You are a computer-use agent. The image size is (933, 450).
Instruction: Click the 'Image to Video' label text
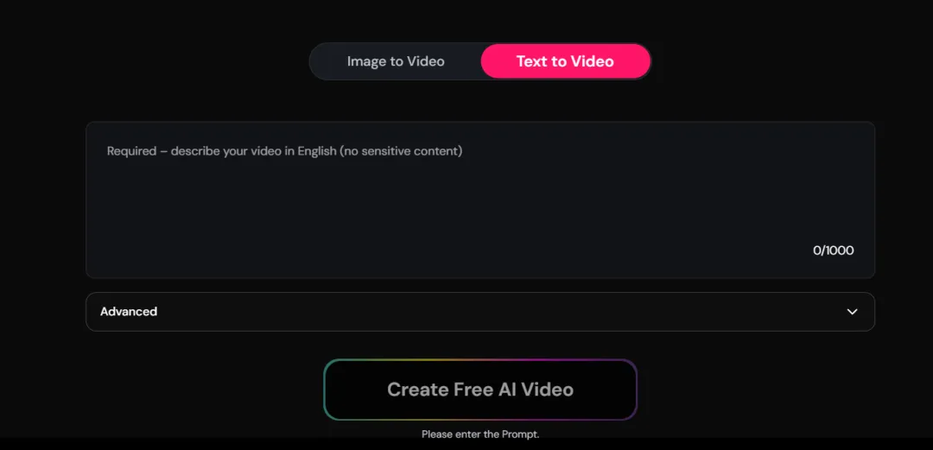(396, 61)
